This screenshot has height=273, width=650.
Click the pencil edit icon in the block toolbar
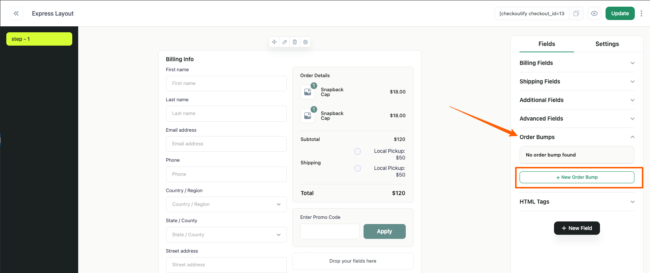pyautogui.click(x=285, y=42)
